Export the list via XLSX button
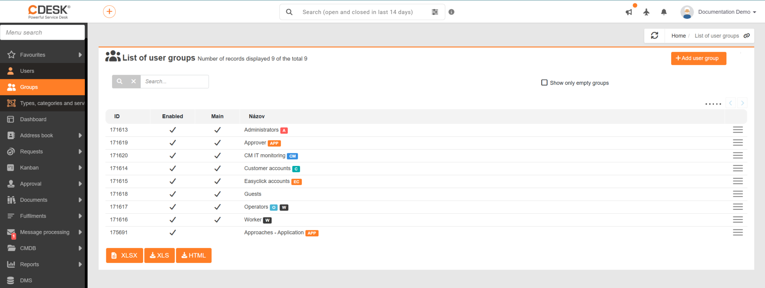Image resolution: width=765 pixels, height=288 pixels. [x=124, y=255]
